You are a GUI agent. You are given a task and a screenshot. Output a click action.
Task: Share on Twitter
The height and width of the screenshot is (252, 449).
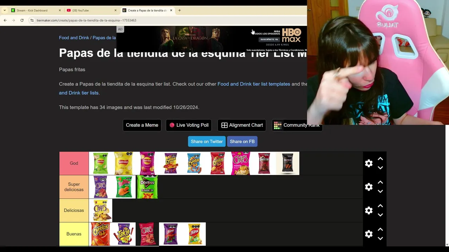(x=207, y=141)
